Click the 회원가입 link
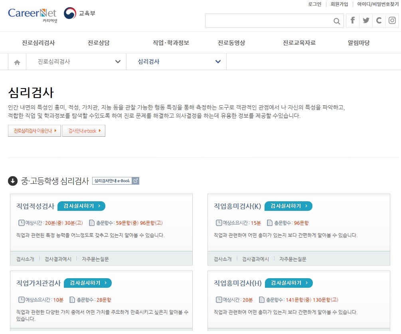The image size is (401, 334). pyautogui.click(x=340, y=4)
